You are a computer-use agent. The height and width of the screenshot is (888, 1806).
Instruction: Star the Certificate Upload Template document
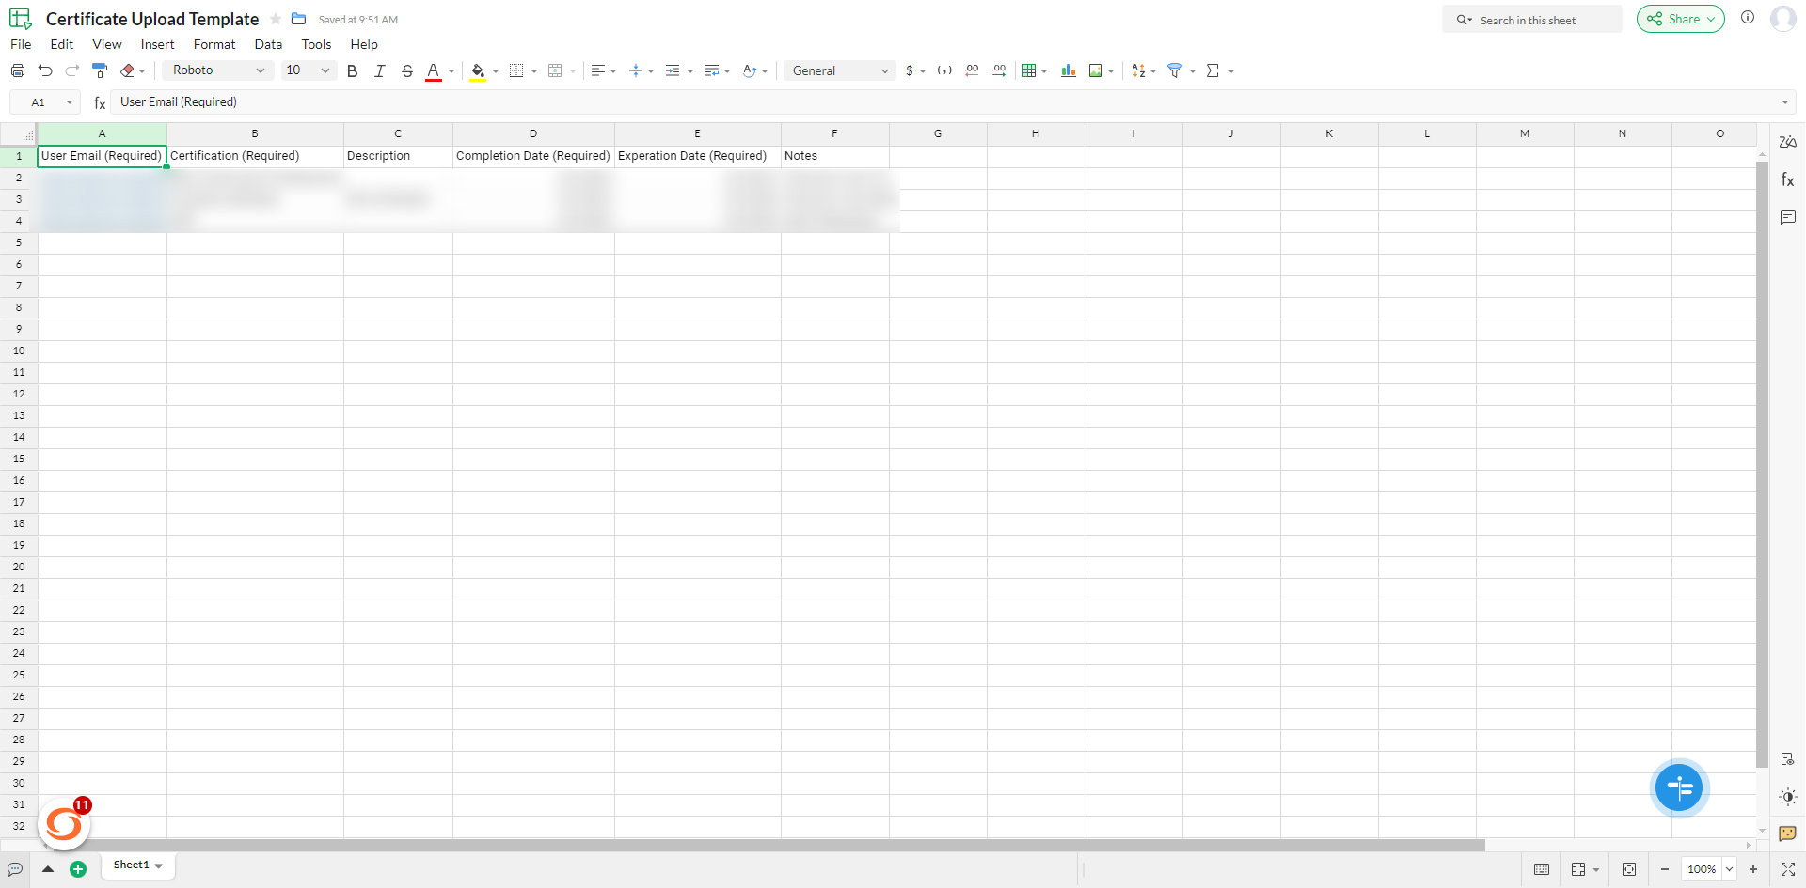[x=276, y=19]
